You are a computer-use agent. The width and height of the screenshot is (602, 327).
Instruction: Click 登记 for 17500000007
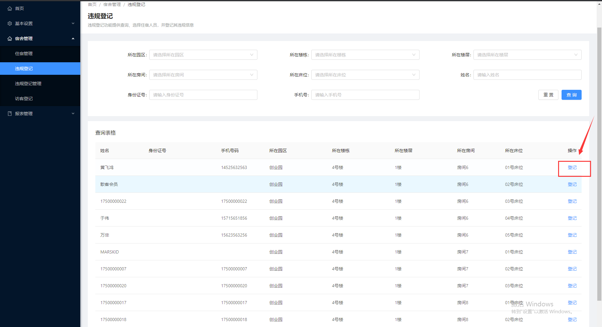pos(572,269)
